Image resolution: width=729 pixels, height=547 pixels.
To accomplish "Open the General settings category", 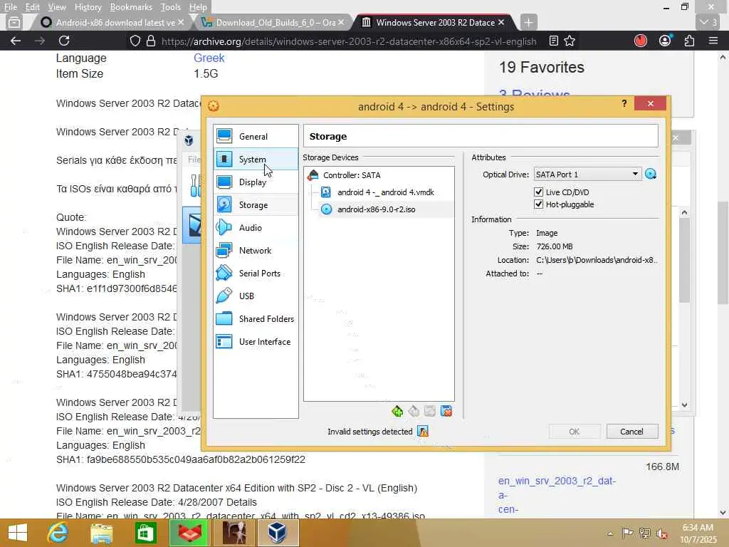I will tap(256, 136).
